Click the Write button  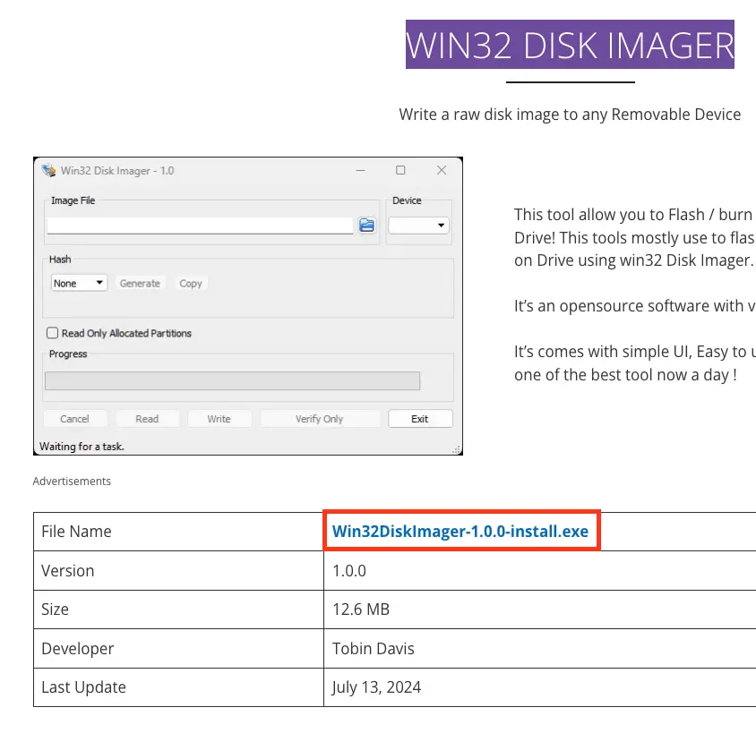click(x=219, y=419)
